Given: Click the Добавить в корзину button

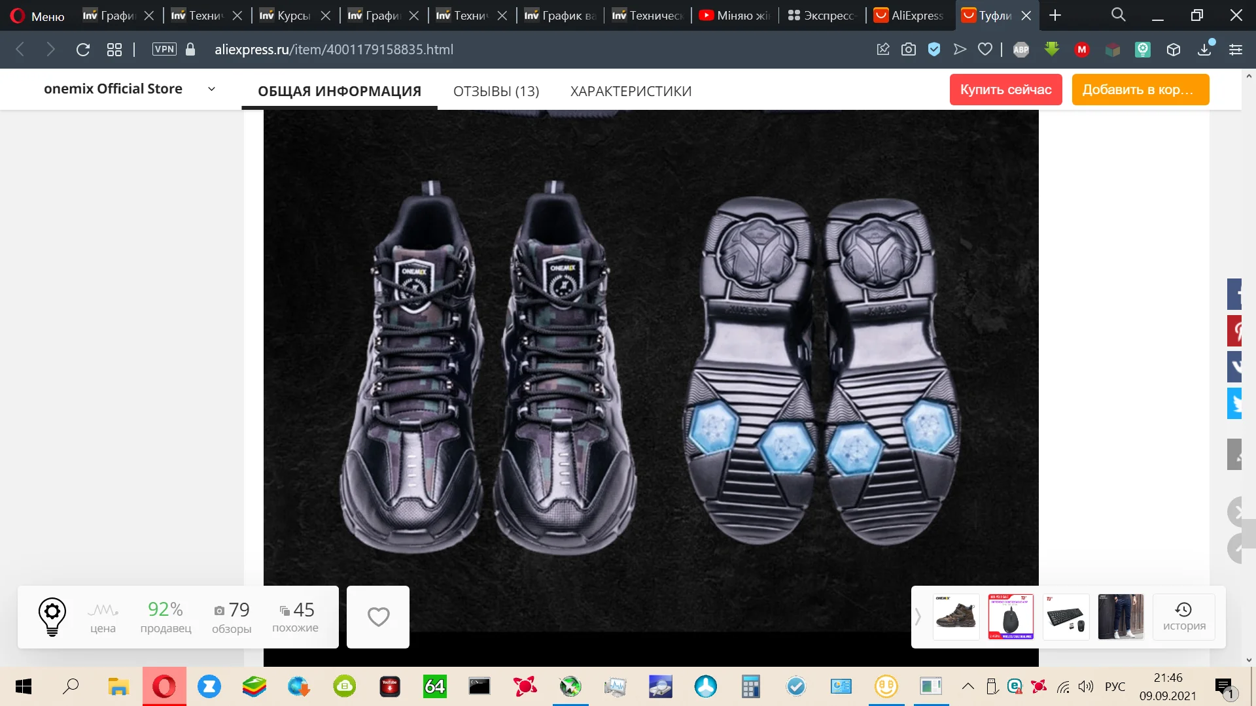Looking at the screenshot, I should [x=1140, y=90].
